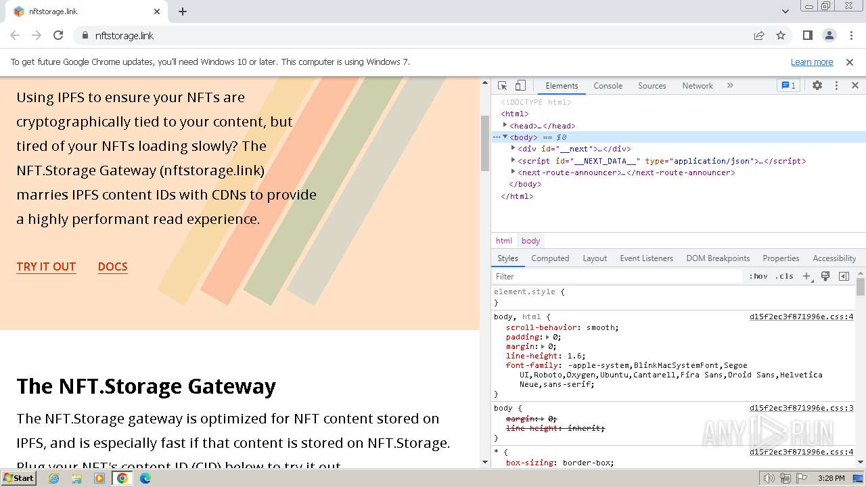Open the Event Listeners sidebar tab
Viewport: 866px width, 487px height.
[646, 258]
